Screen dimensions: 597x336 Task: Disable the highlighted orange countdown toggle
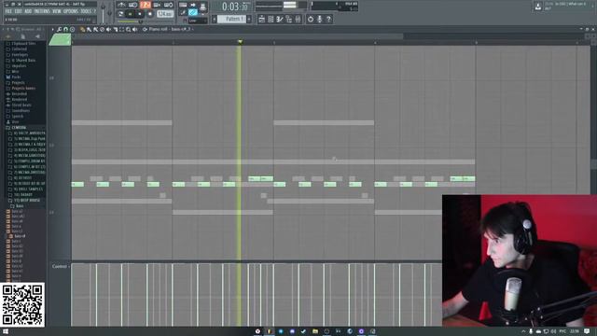pos(146,5)
